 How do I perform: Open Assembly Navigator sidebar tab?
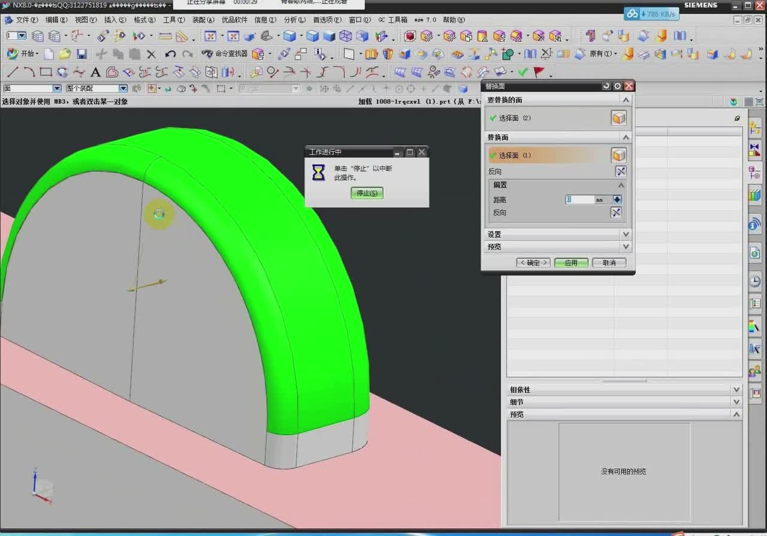click(x=754, y=128)
